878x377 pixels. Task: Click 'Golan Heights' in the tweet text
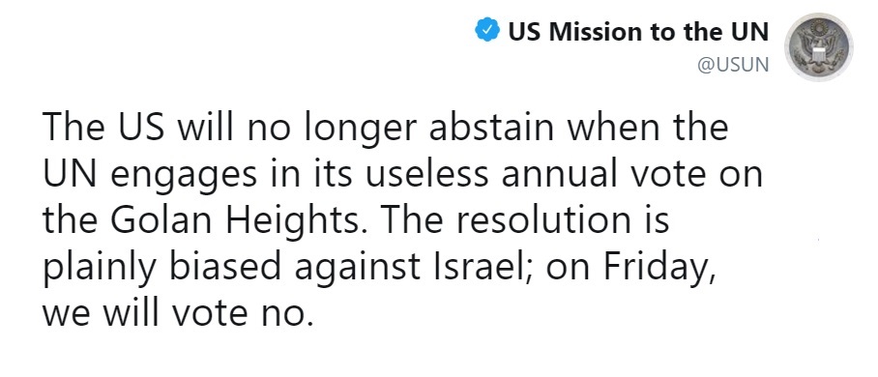point(235,221)
